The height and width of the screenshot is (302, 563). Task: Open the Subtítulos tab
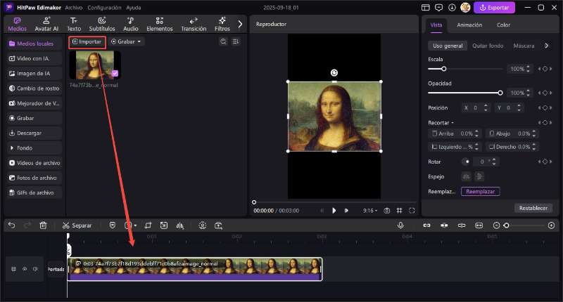coord(102,25)
